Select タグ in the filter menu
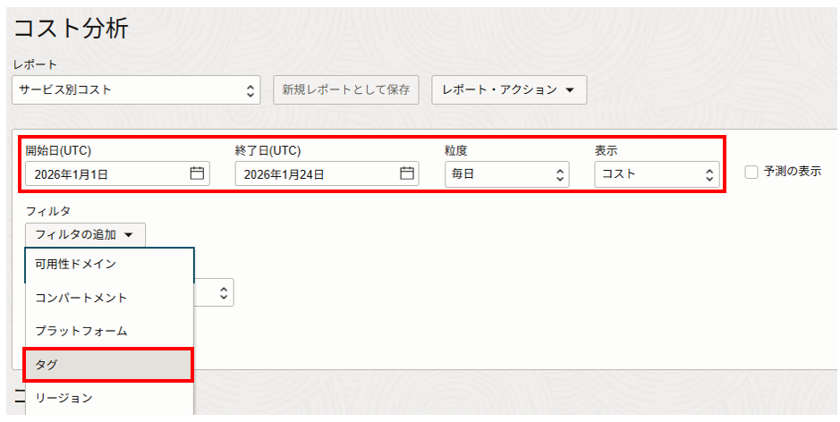The height and width of the screenshot is (422, 840). (47, 365)
